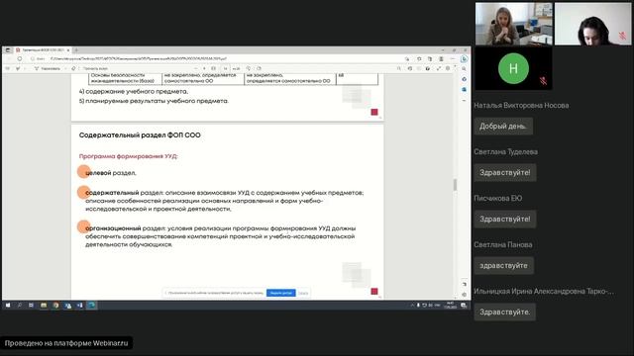Screen dimensions: 634x356
Task: Click the blue button in sharing notification
Action: pos(281,293)
